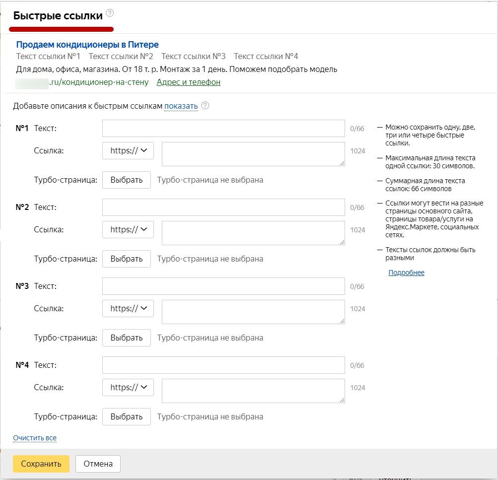Click the Быстрые ссылки dialog heading

(x=58, y=15)
